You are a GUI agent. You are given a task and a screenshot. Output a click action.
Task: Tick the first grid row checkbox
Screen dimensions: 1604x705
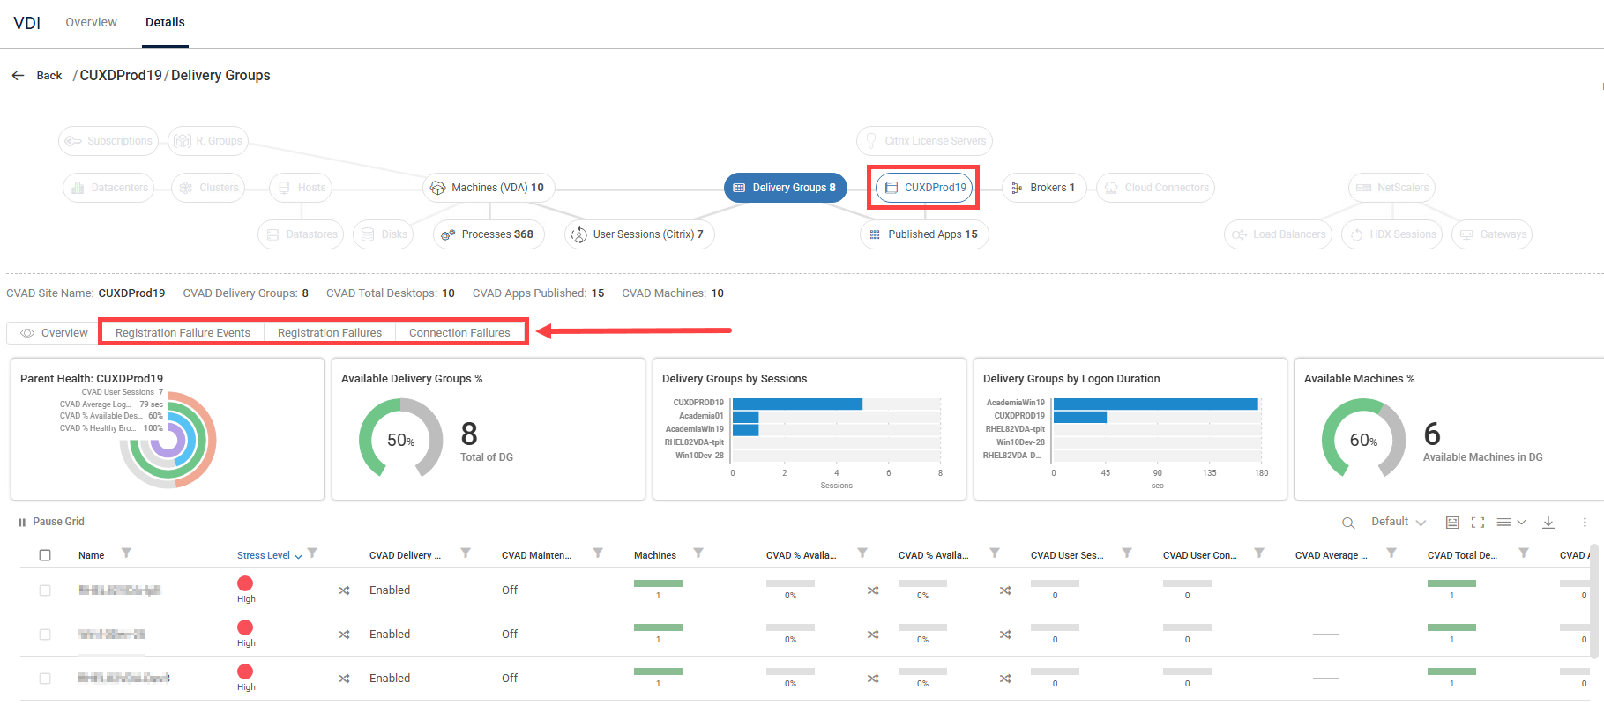45,590
